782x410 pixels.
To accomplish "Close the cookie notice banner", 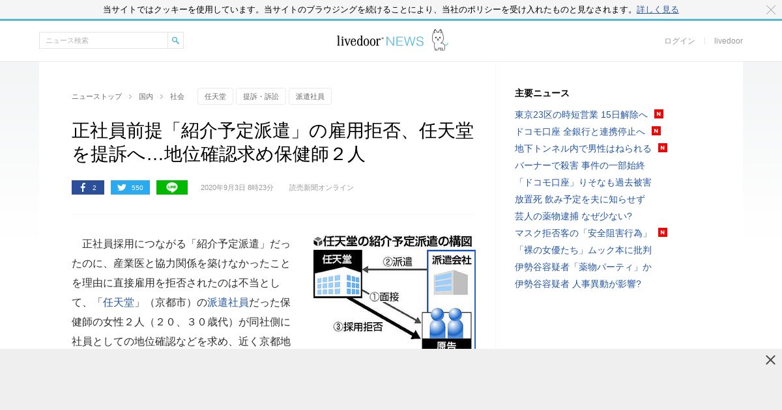I will point(771,10).
